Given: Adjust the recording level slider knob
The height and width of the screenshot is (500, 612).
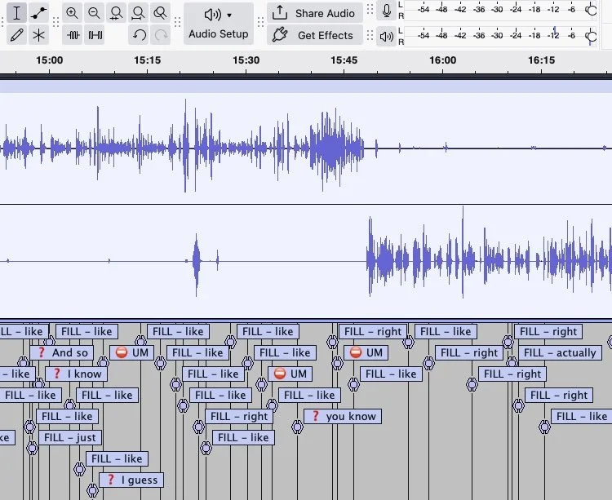Looking at the screenshot, I should [x=592, y=11].
